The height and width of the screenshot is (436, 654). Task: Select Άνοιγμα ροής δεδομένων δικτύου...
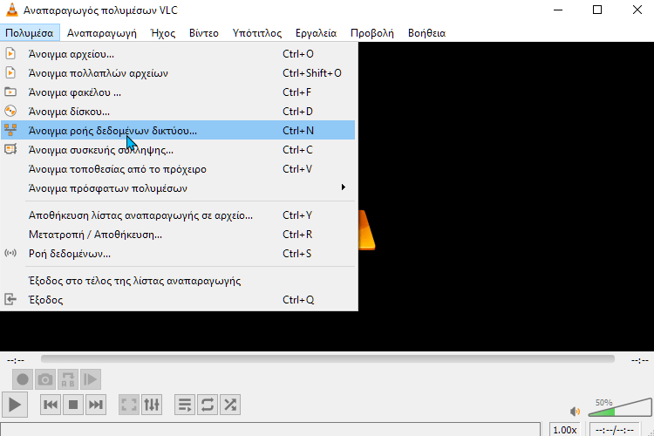(178, 131)
